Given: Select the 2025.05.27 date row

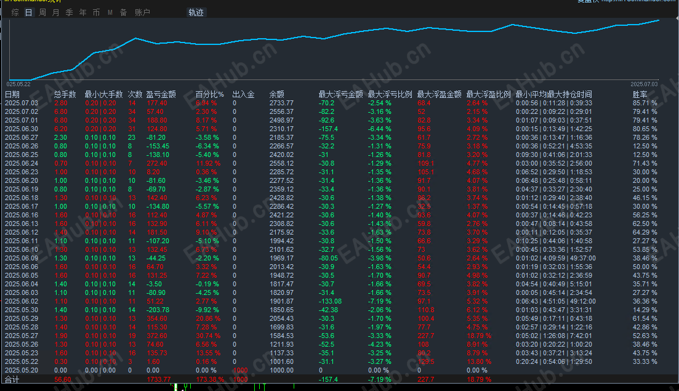Looking at the screenshot, I should [x=22, y=336].
